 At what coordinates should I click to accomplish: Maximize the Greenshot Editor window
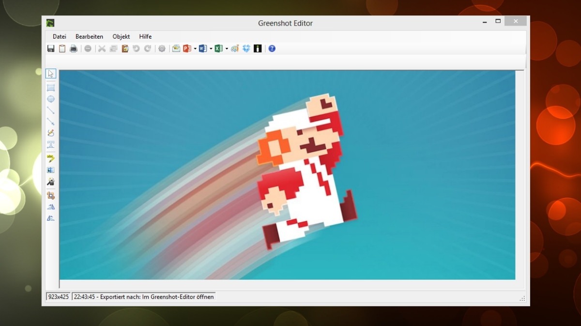498,21
